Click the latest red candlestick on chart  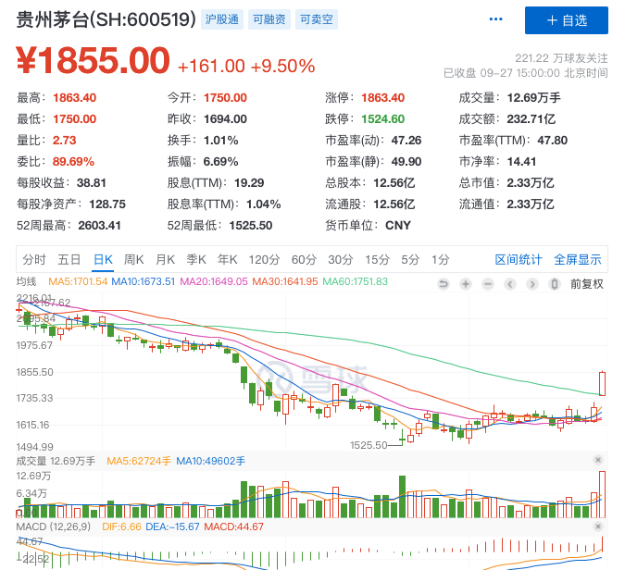point(602,383)
